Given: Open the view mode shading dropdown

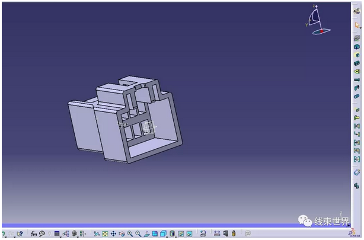Looking at the screenshot, I should point(173,234).
